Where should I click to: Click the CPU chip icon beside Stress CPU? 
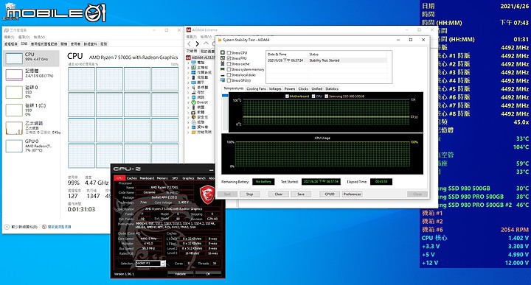(x=223, y=53)
